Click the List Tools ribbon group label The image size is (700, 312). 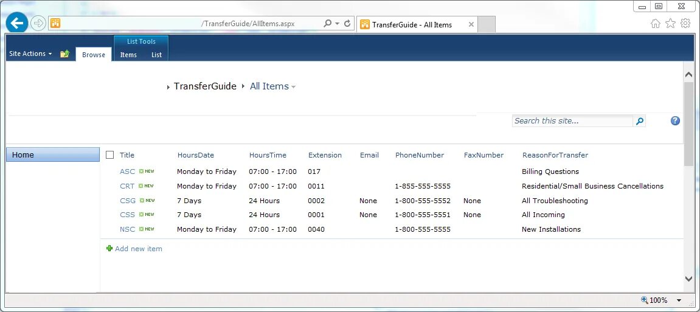pyautogui.click(x=141, y=41)
